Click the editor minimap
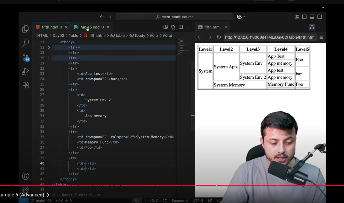The width and height of the screenshot is (344, 203). 184,47
